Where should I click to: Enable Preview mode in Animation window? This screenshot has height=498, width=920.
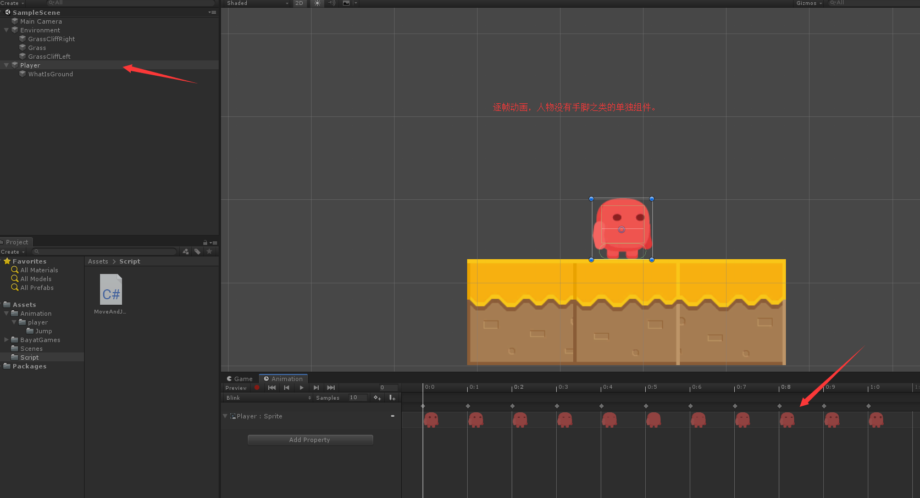[236, 388]
